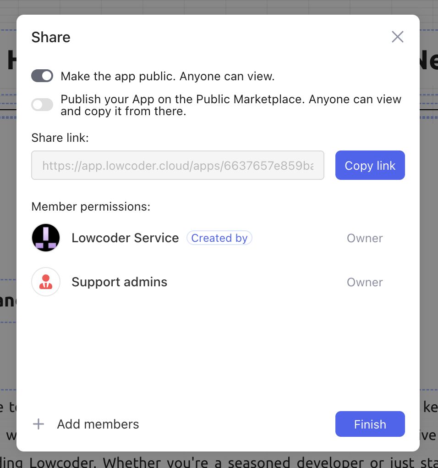Image resolution: width=438 pixels, height=468 pixels.
Task: Click the 'Created by' badge
Action: point(219,238)
